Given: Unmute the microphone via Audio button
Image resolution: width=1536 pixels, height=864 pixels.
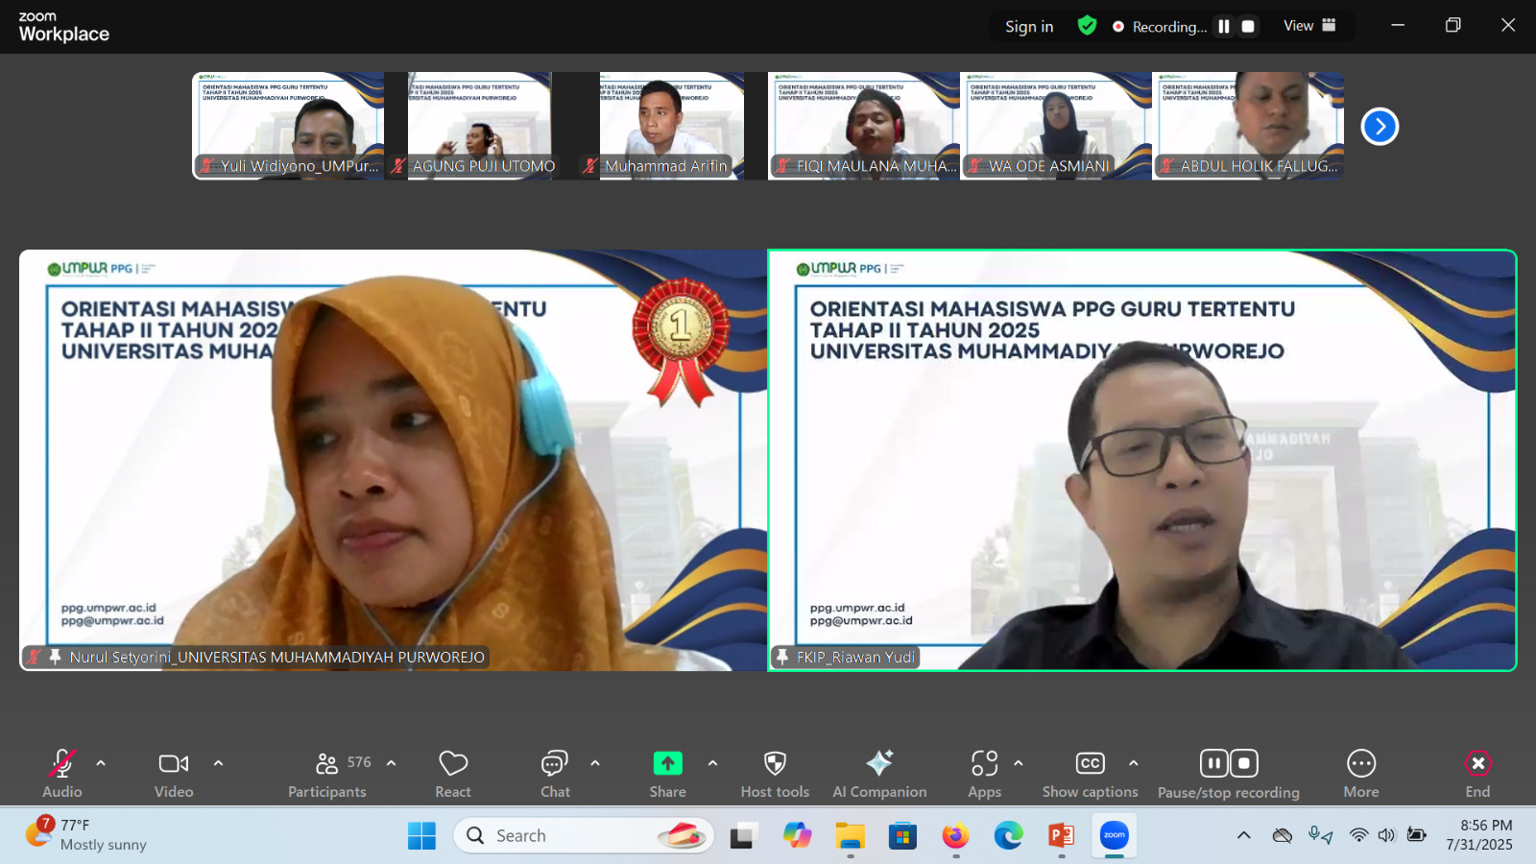Looking at the screenshot, I should coord(62,774).
